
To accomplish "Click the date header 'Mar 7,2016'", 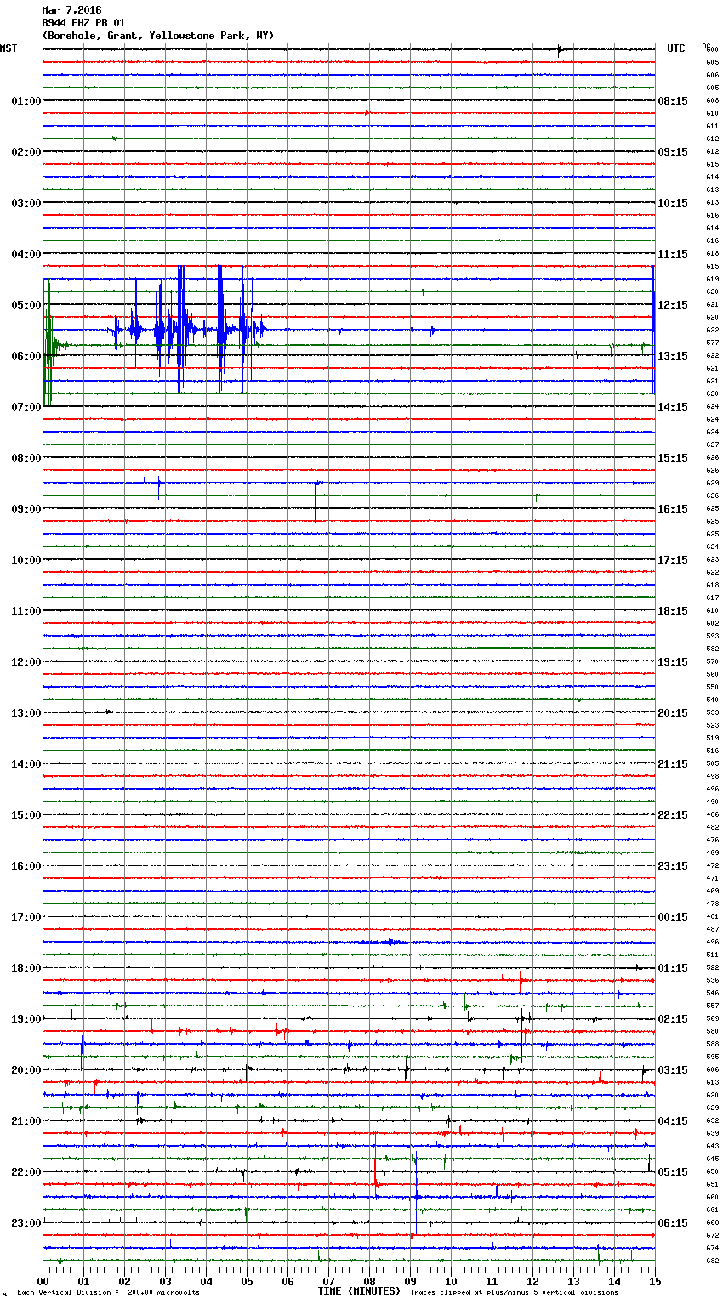I will (71, 10).
